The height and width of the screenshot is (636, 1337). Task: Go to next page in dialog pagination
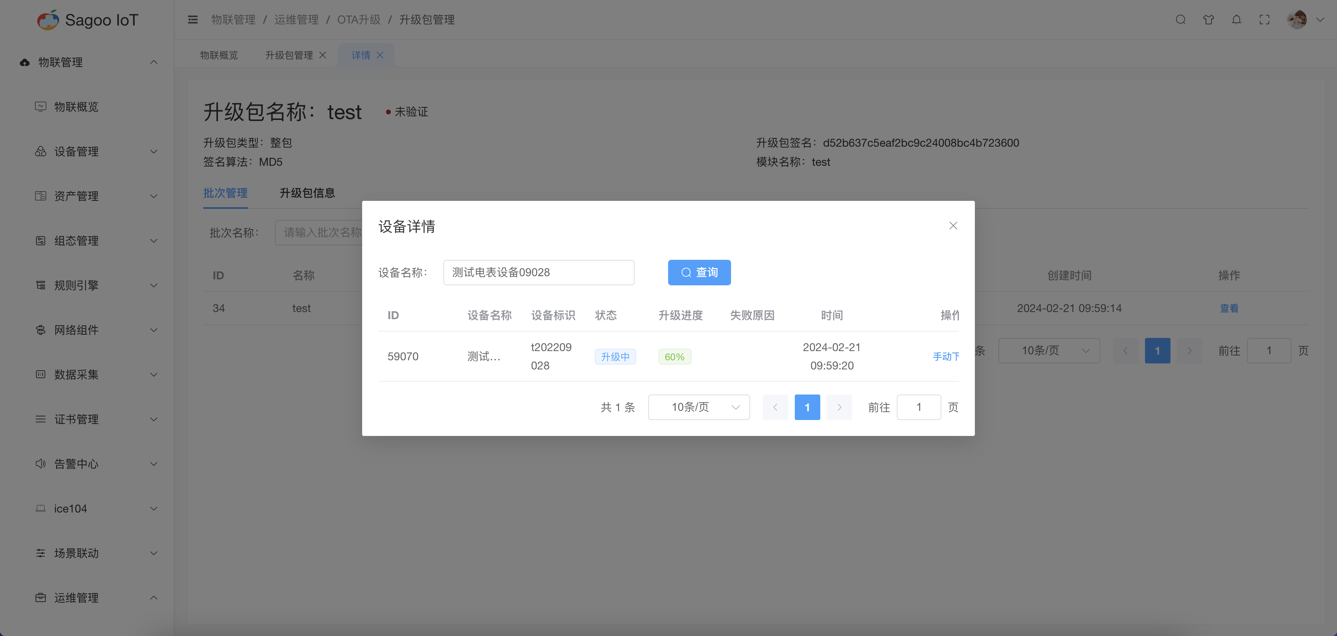pos(839,407)
